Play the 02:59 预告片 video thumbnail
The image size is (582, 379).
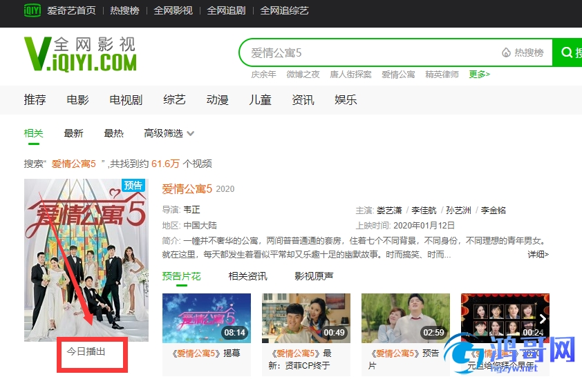(405, 318)
